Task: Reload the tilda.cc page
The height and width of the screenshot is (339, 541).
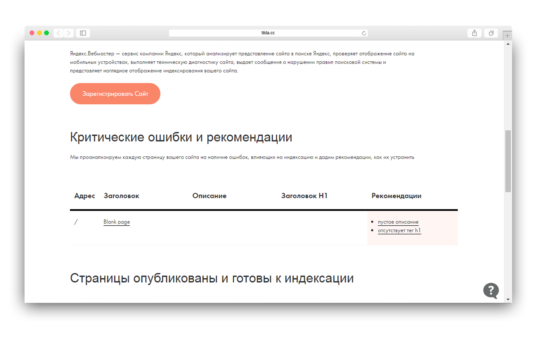Action: [x=364, y=33]
